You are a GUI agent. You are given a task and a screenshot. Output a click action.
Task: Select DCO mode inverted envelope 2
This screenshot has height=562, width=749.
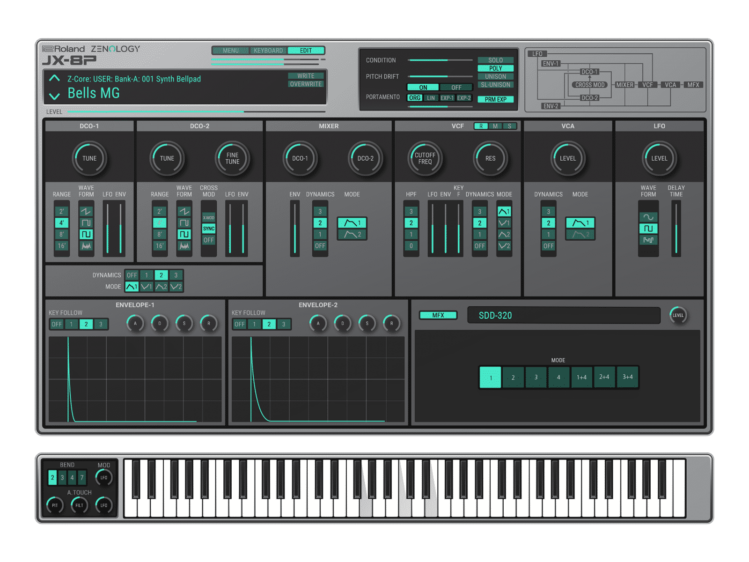click(176, 287)
